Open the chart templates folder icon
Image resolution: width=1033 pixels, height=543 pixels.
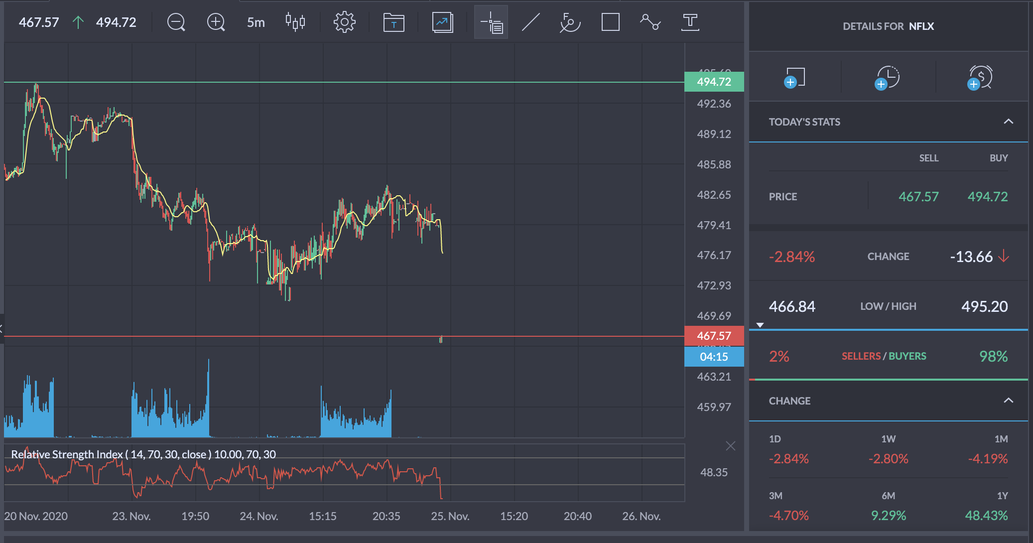click(393, 22)
